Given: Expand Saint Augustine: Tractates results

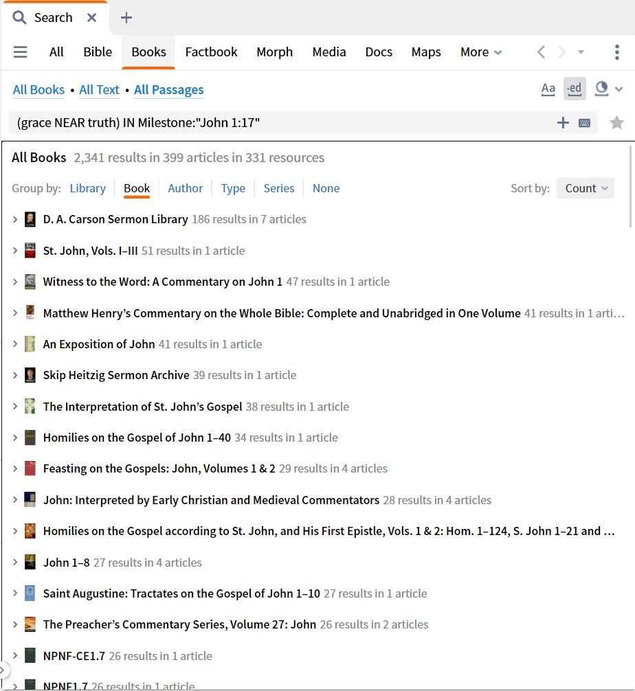Looking at the screenshot, I should 15,593.
